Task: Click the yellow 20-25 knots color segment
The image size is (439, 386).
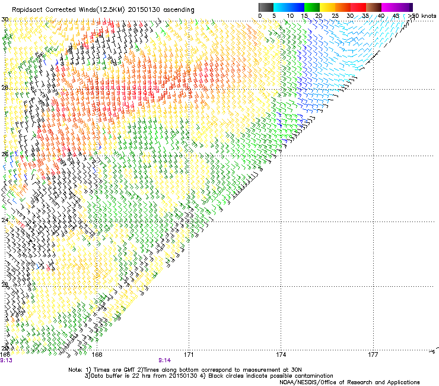Action: click(327, 7)
